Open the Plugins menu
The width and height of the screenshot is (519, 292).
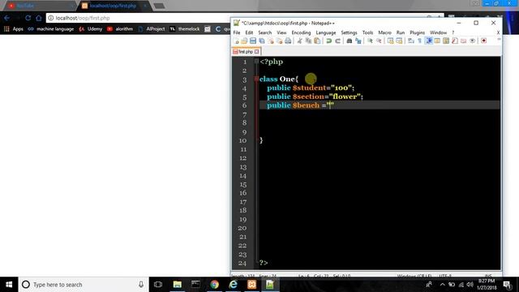(x=417, y=32)
